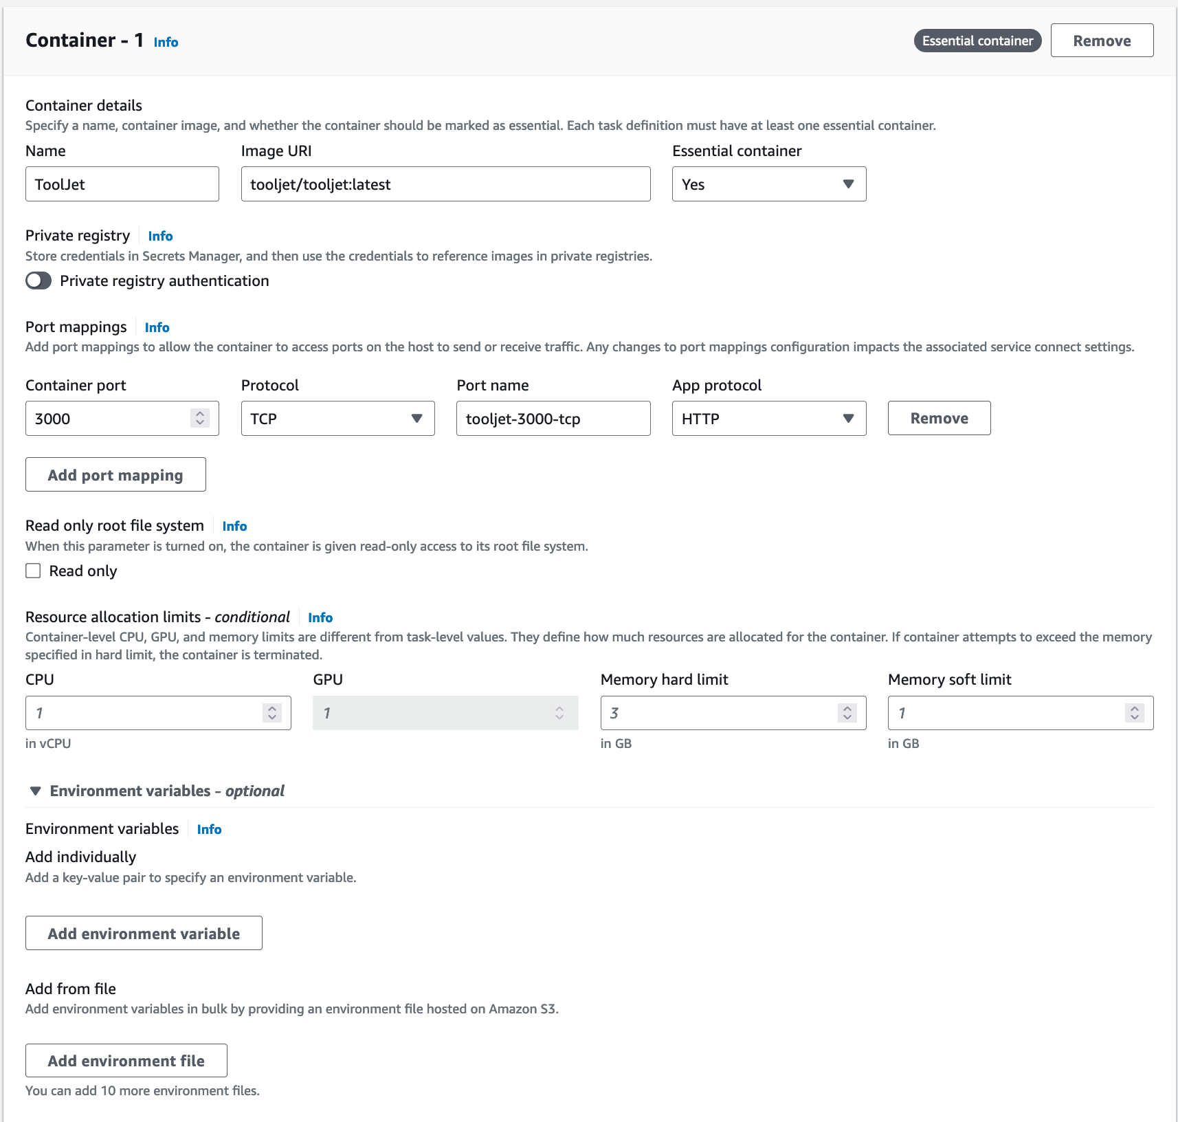Open Resource allocation limits Info link
Viewport: 1178px width, 1122px height.
pos(320,618)
